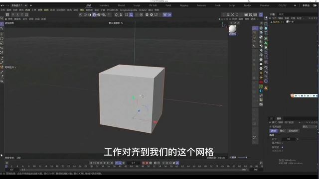This screenshot has width=319, height=179.
Task: Toggle the highlighted icon above the right palette
Action: pos(261,14)
